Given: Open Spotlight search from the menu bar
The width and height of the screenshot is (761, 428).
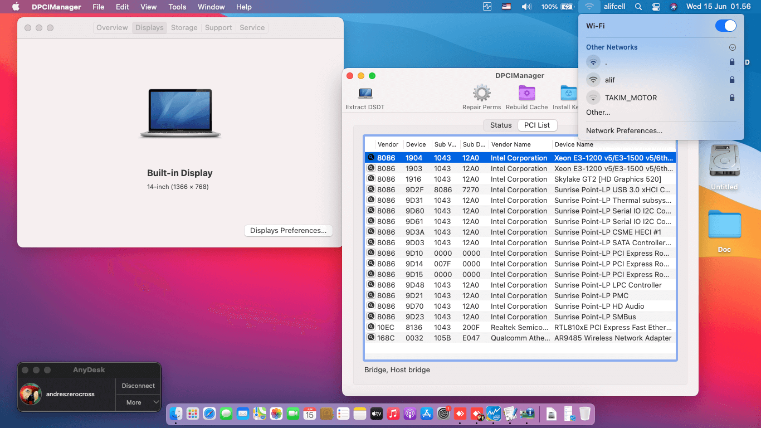Looking at the screenshot, I should 638,7.
